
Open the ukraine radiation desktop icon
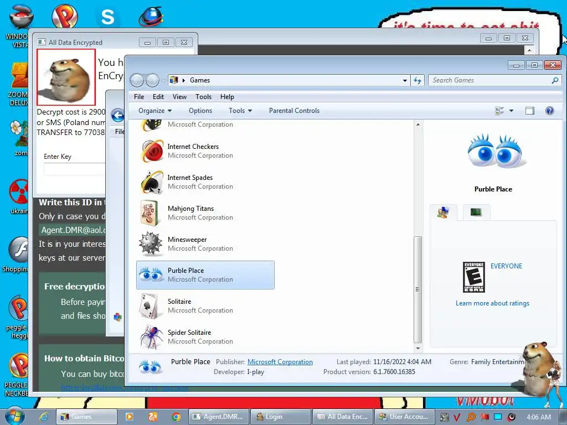point(19,192)
